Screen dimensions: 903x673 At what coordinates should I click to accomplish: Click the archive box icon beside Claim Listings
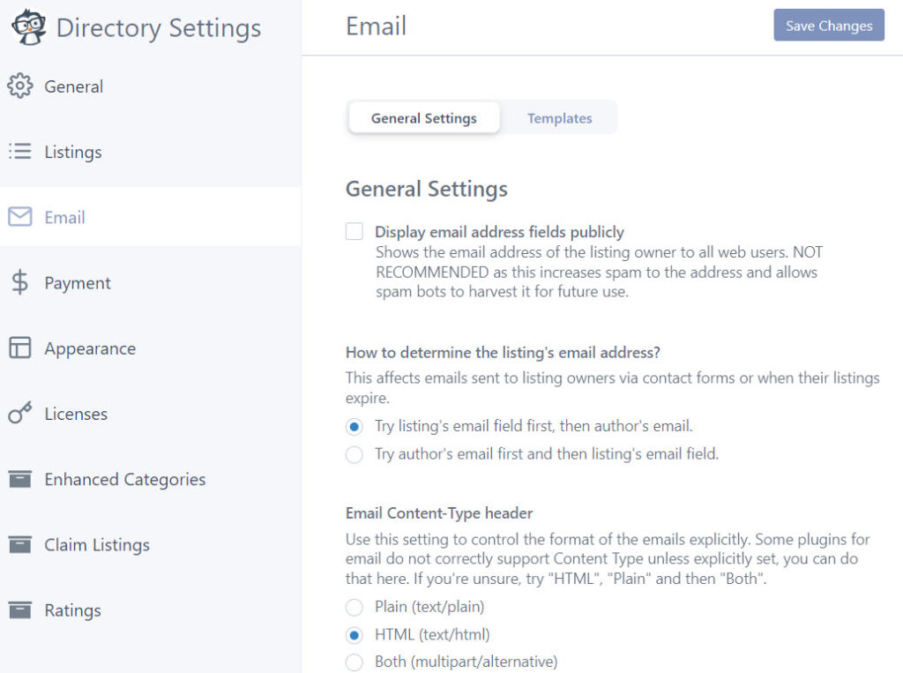(x=20, y=544)
